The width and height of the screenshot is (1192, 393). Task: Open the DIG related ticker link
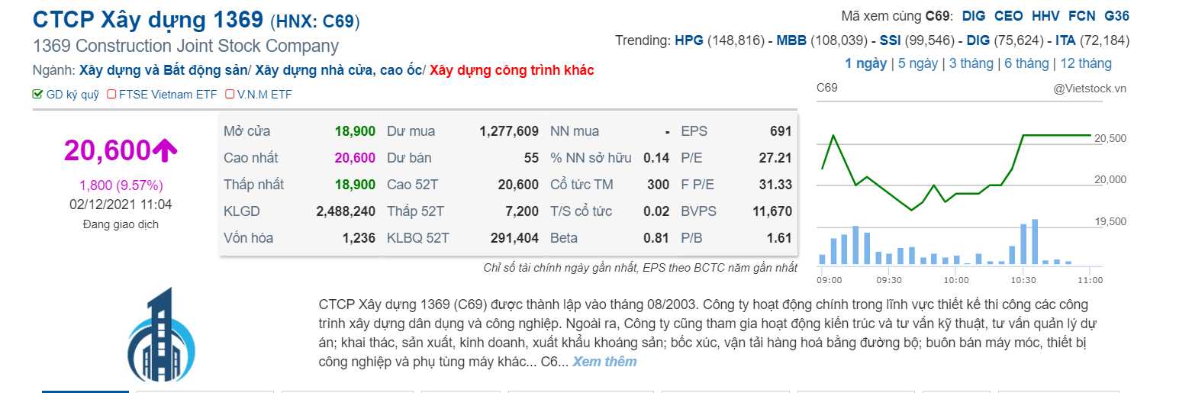tap(974, 16)
